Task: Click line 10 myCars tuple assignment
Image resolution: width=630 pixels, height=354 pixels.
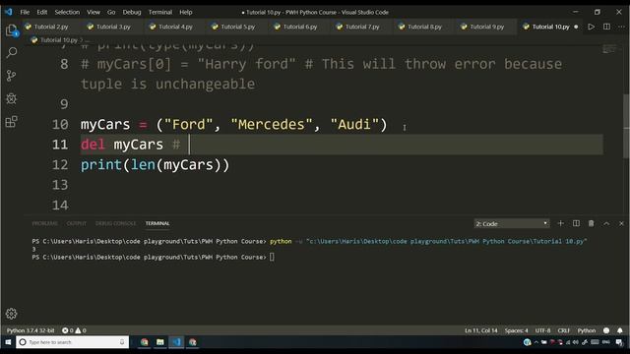Action: pos(233,125)
